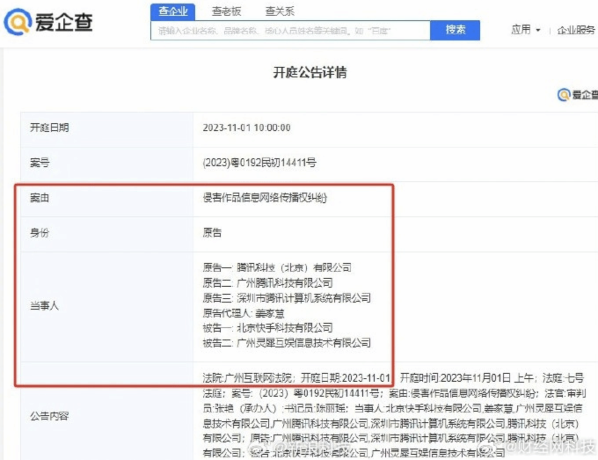Open the 查关系 tab
Viewport: 598px width, 460px height.
point(280,11)
